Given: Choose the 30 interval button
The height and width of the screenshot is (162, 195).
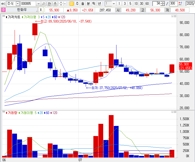Looking at the screenshot, I should coord(141,4).
